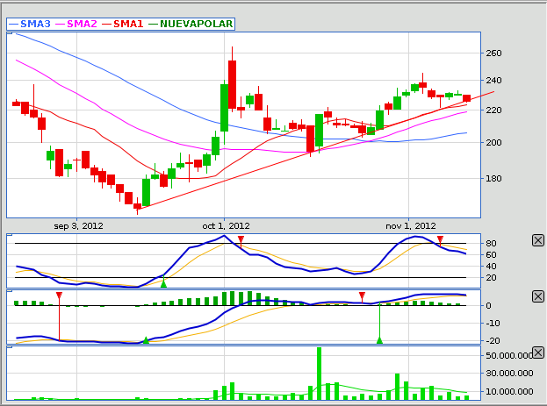Click the green buy marker on stochastic panel
The width and height of the screenshot is (547, 406).
coord(163,284)
